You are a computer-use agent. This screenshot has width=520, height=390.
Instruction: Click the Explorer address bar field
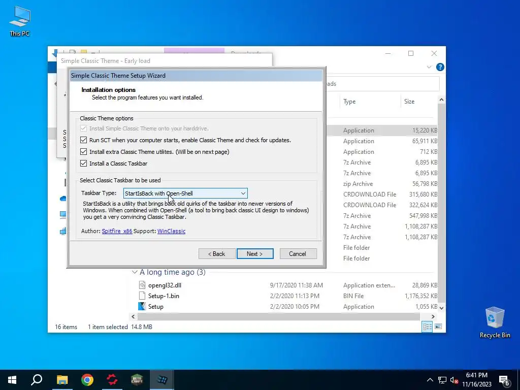point(382,84)
